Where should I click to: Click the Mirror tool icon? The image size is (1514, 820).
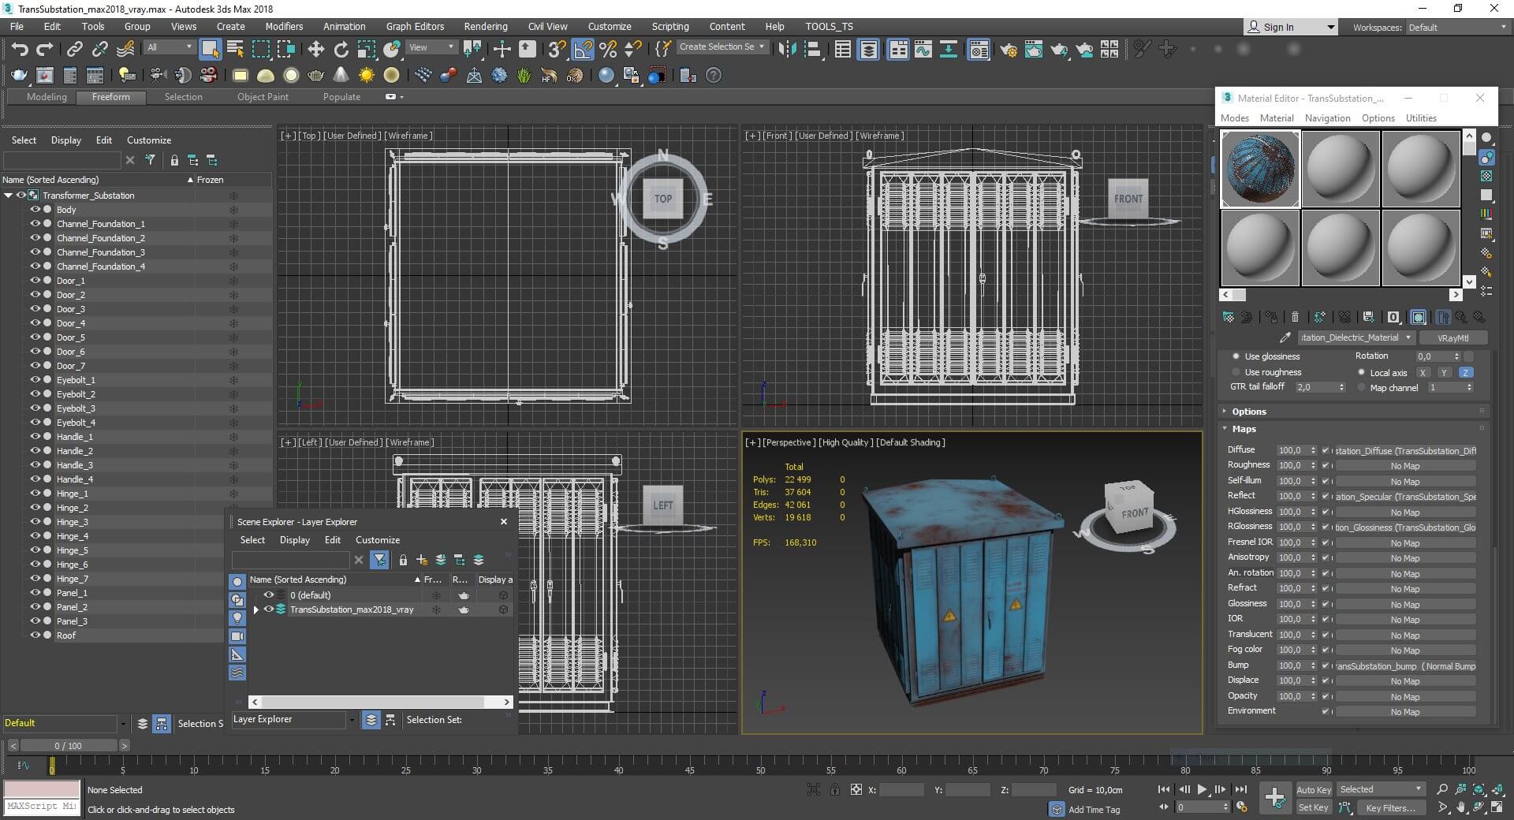tap(787, 50)
